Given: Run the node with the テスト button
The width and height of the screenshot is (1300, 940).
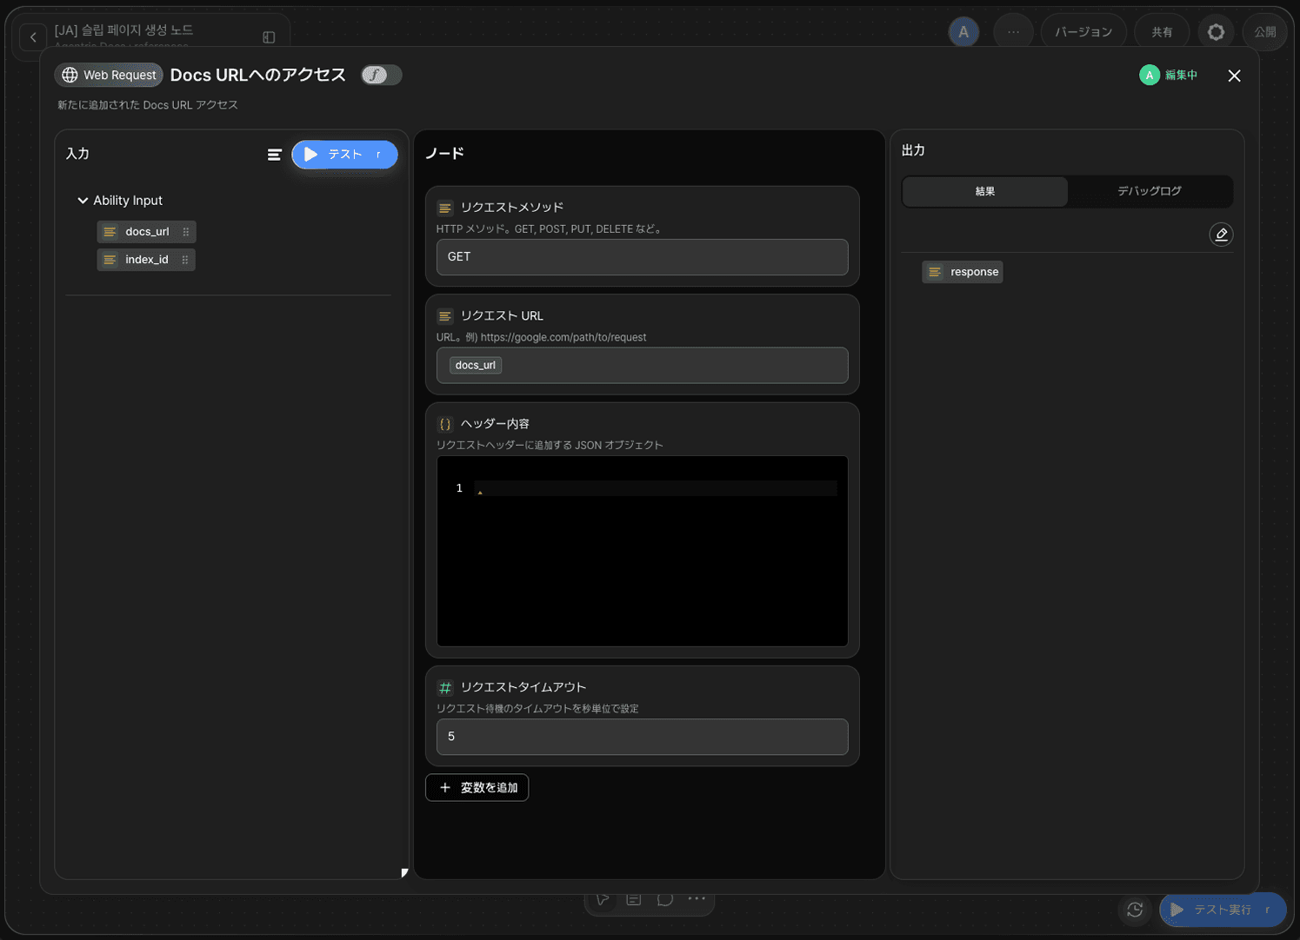Looking at the screenshot, I should pyautogui.click(x=344, y=155).
